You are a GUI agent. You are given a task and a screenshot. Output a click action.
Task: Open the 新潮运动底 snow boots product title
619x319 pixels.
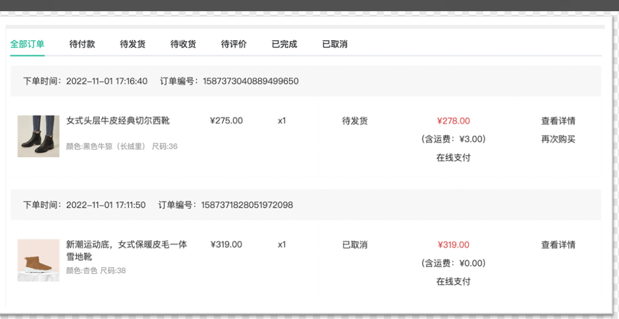click(x=126, y=251)
